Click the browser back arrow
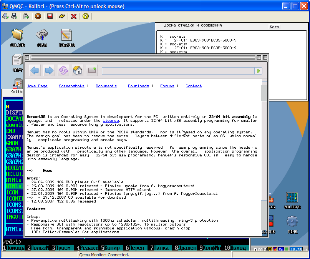The width and height of the screenshot is (310, 259). 34,70
